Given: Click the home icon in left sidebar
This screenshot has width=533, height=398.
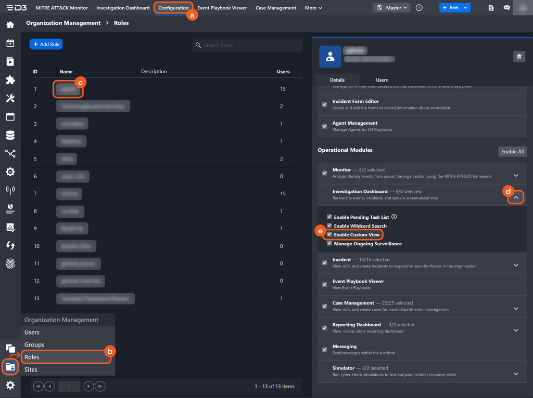Looking at the screenshot, I should (10, 24).
